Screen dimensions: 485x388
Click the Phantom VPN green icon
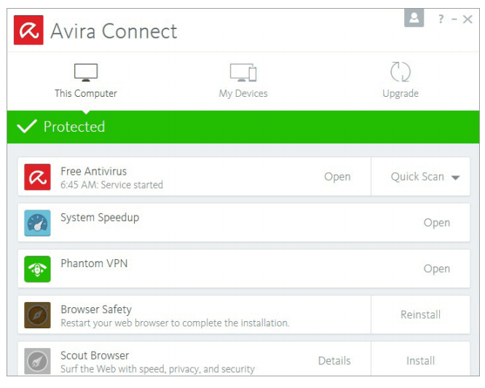[37, 269]
